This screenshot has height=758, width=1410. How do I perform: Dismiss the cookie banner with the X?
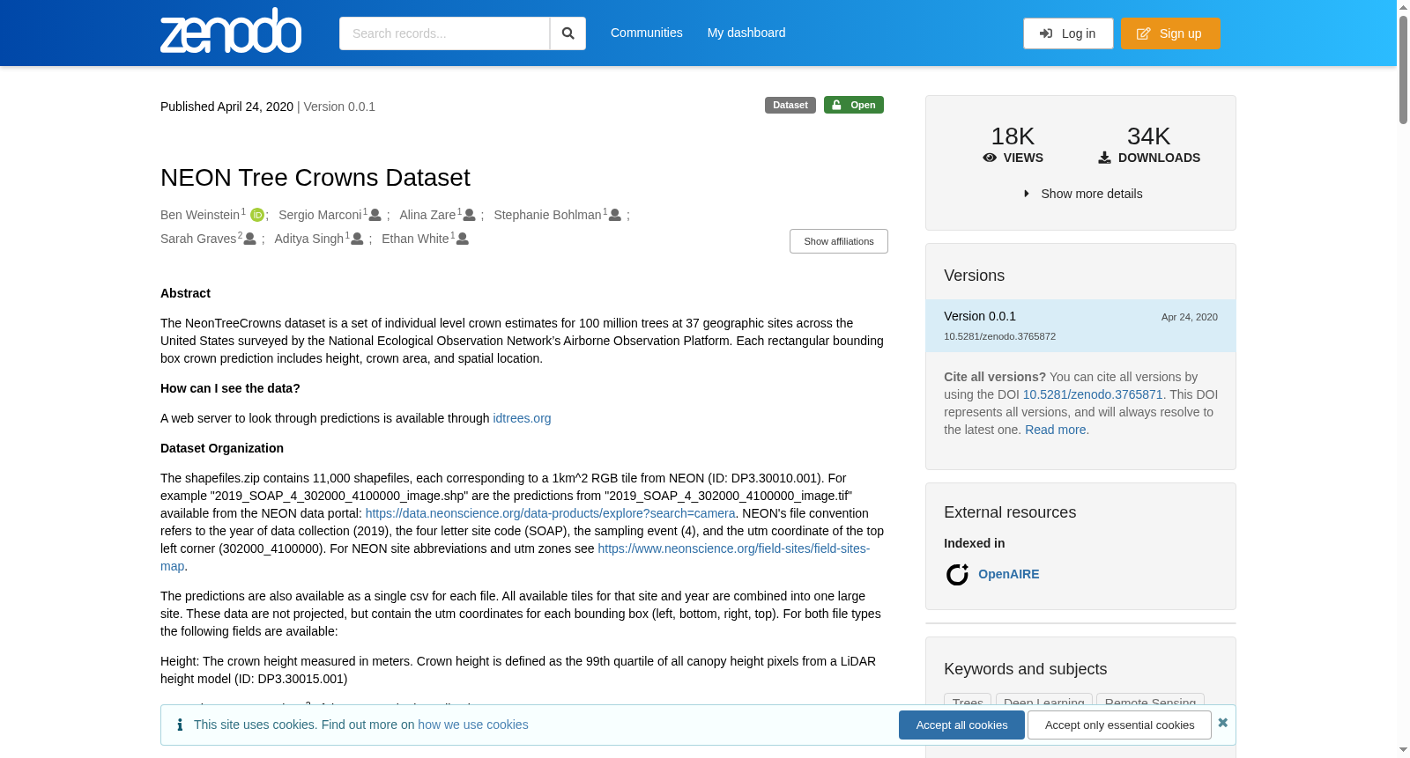pyautogui.click(x=1222, y=723)
